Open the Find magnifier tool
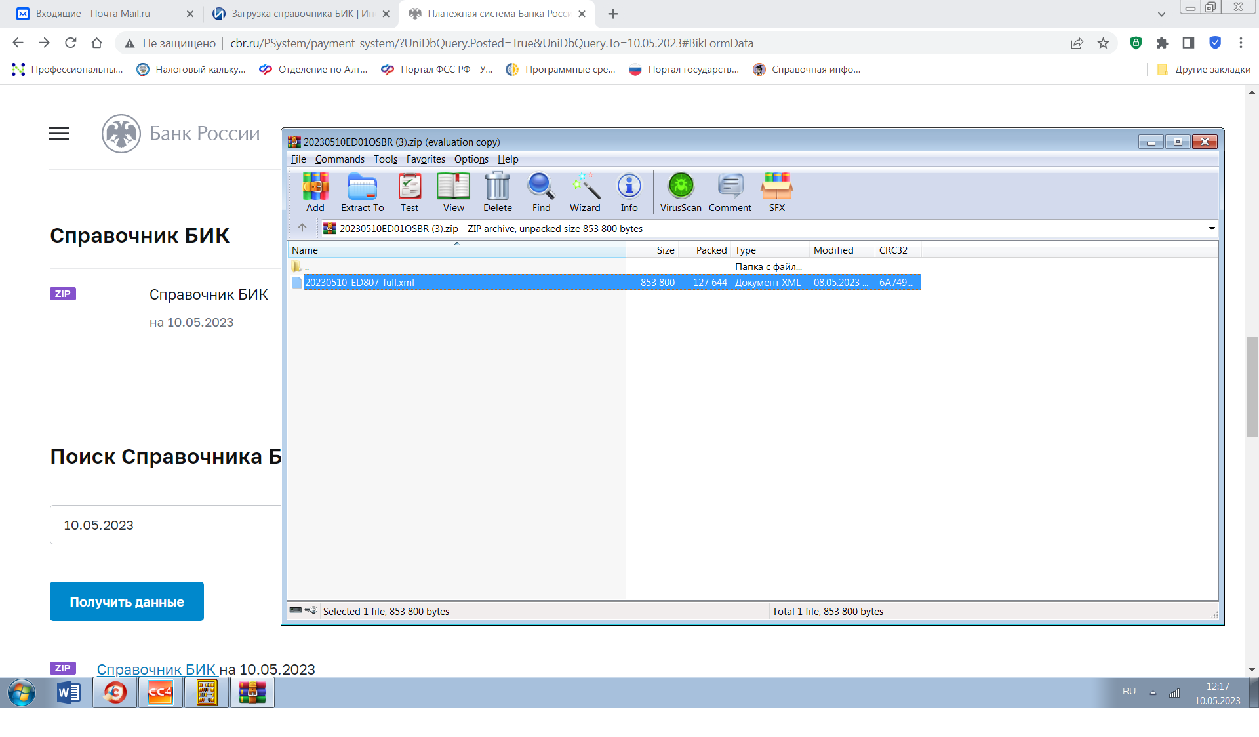 [542, 192]
